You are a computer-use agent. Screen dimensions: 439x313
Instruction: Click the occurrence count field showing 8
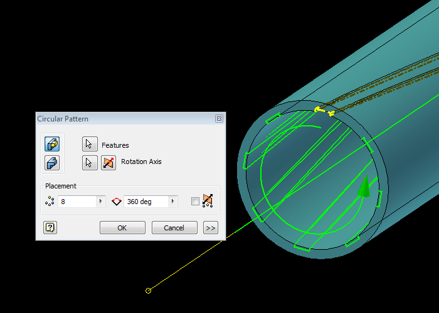pyautogui.click(x=77, y=202)
